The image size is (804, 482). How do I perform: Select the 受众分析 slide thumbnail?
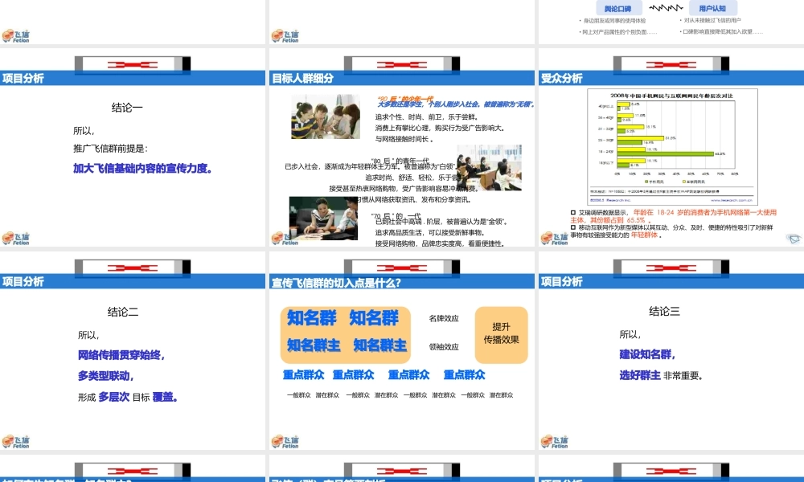[671, 148]
